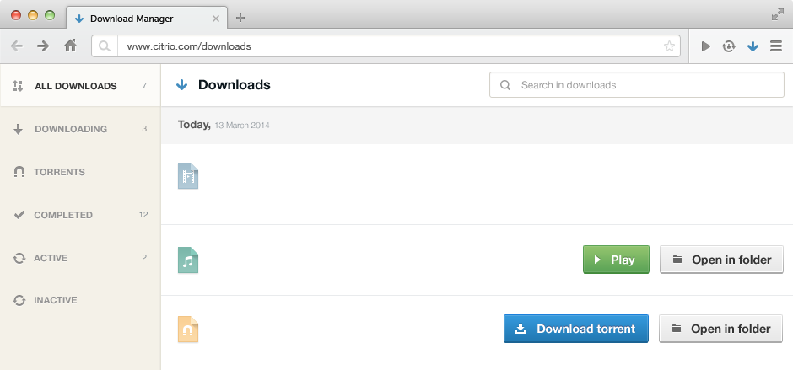Click the play icon in browser toolbar
The image size is (793, 370).
tap(706, 46)
